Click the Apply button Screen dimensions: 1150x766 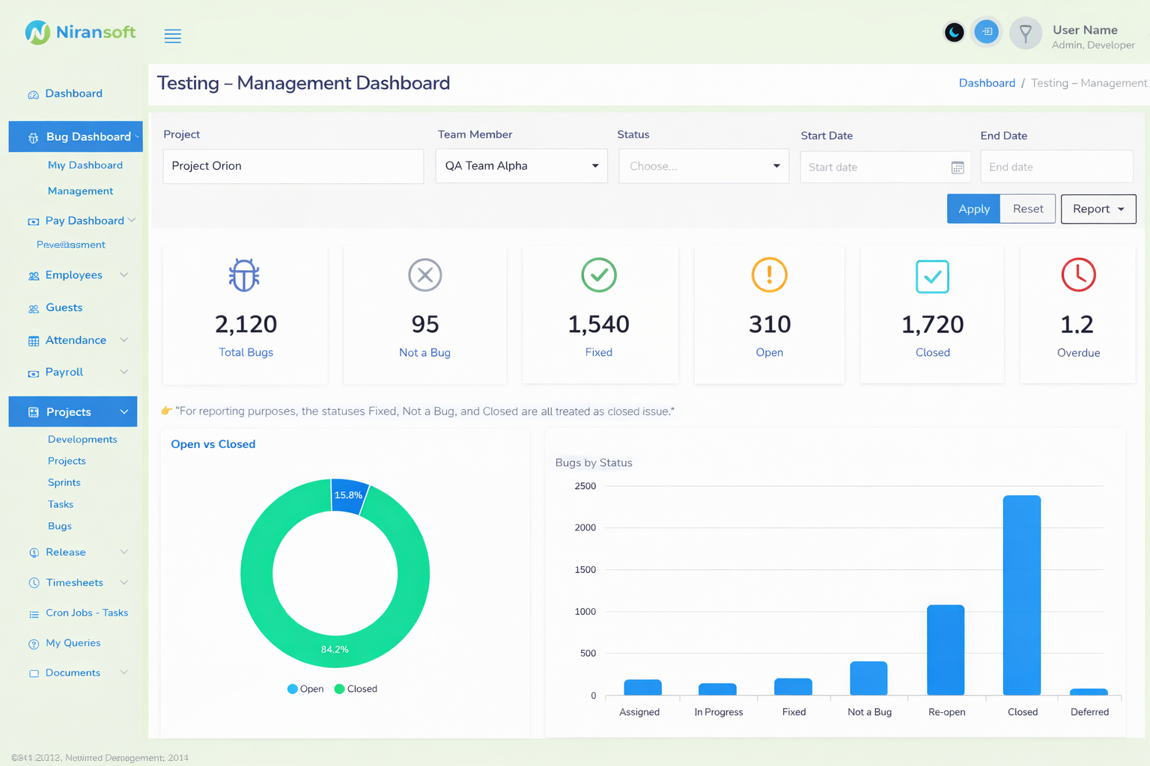[973, 209]
